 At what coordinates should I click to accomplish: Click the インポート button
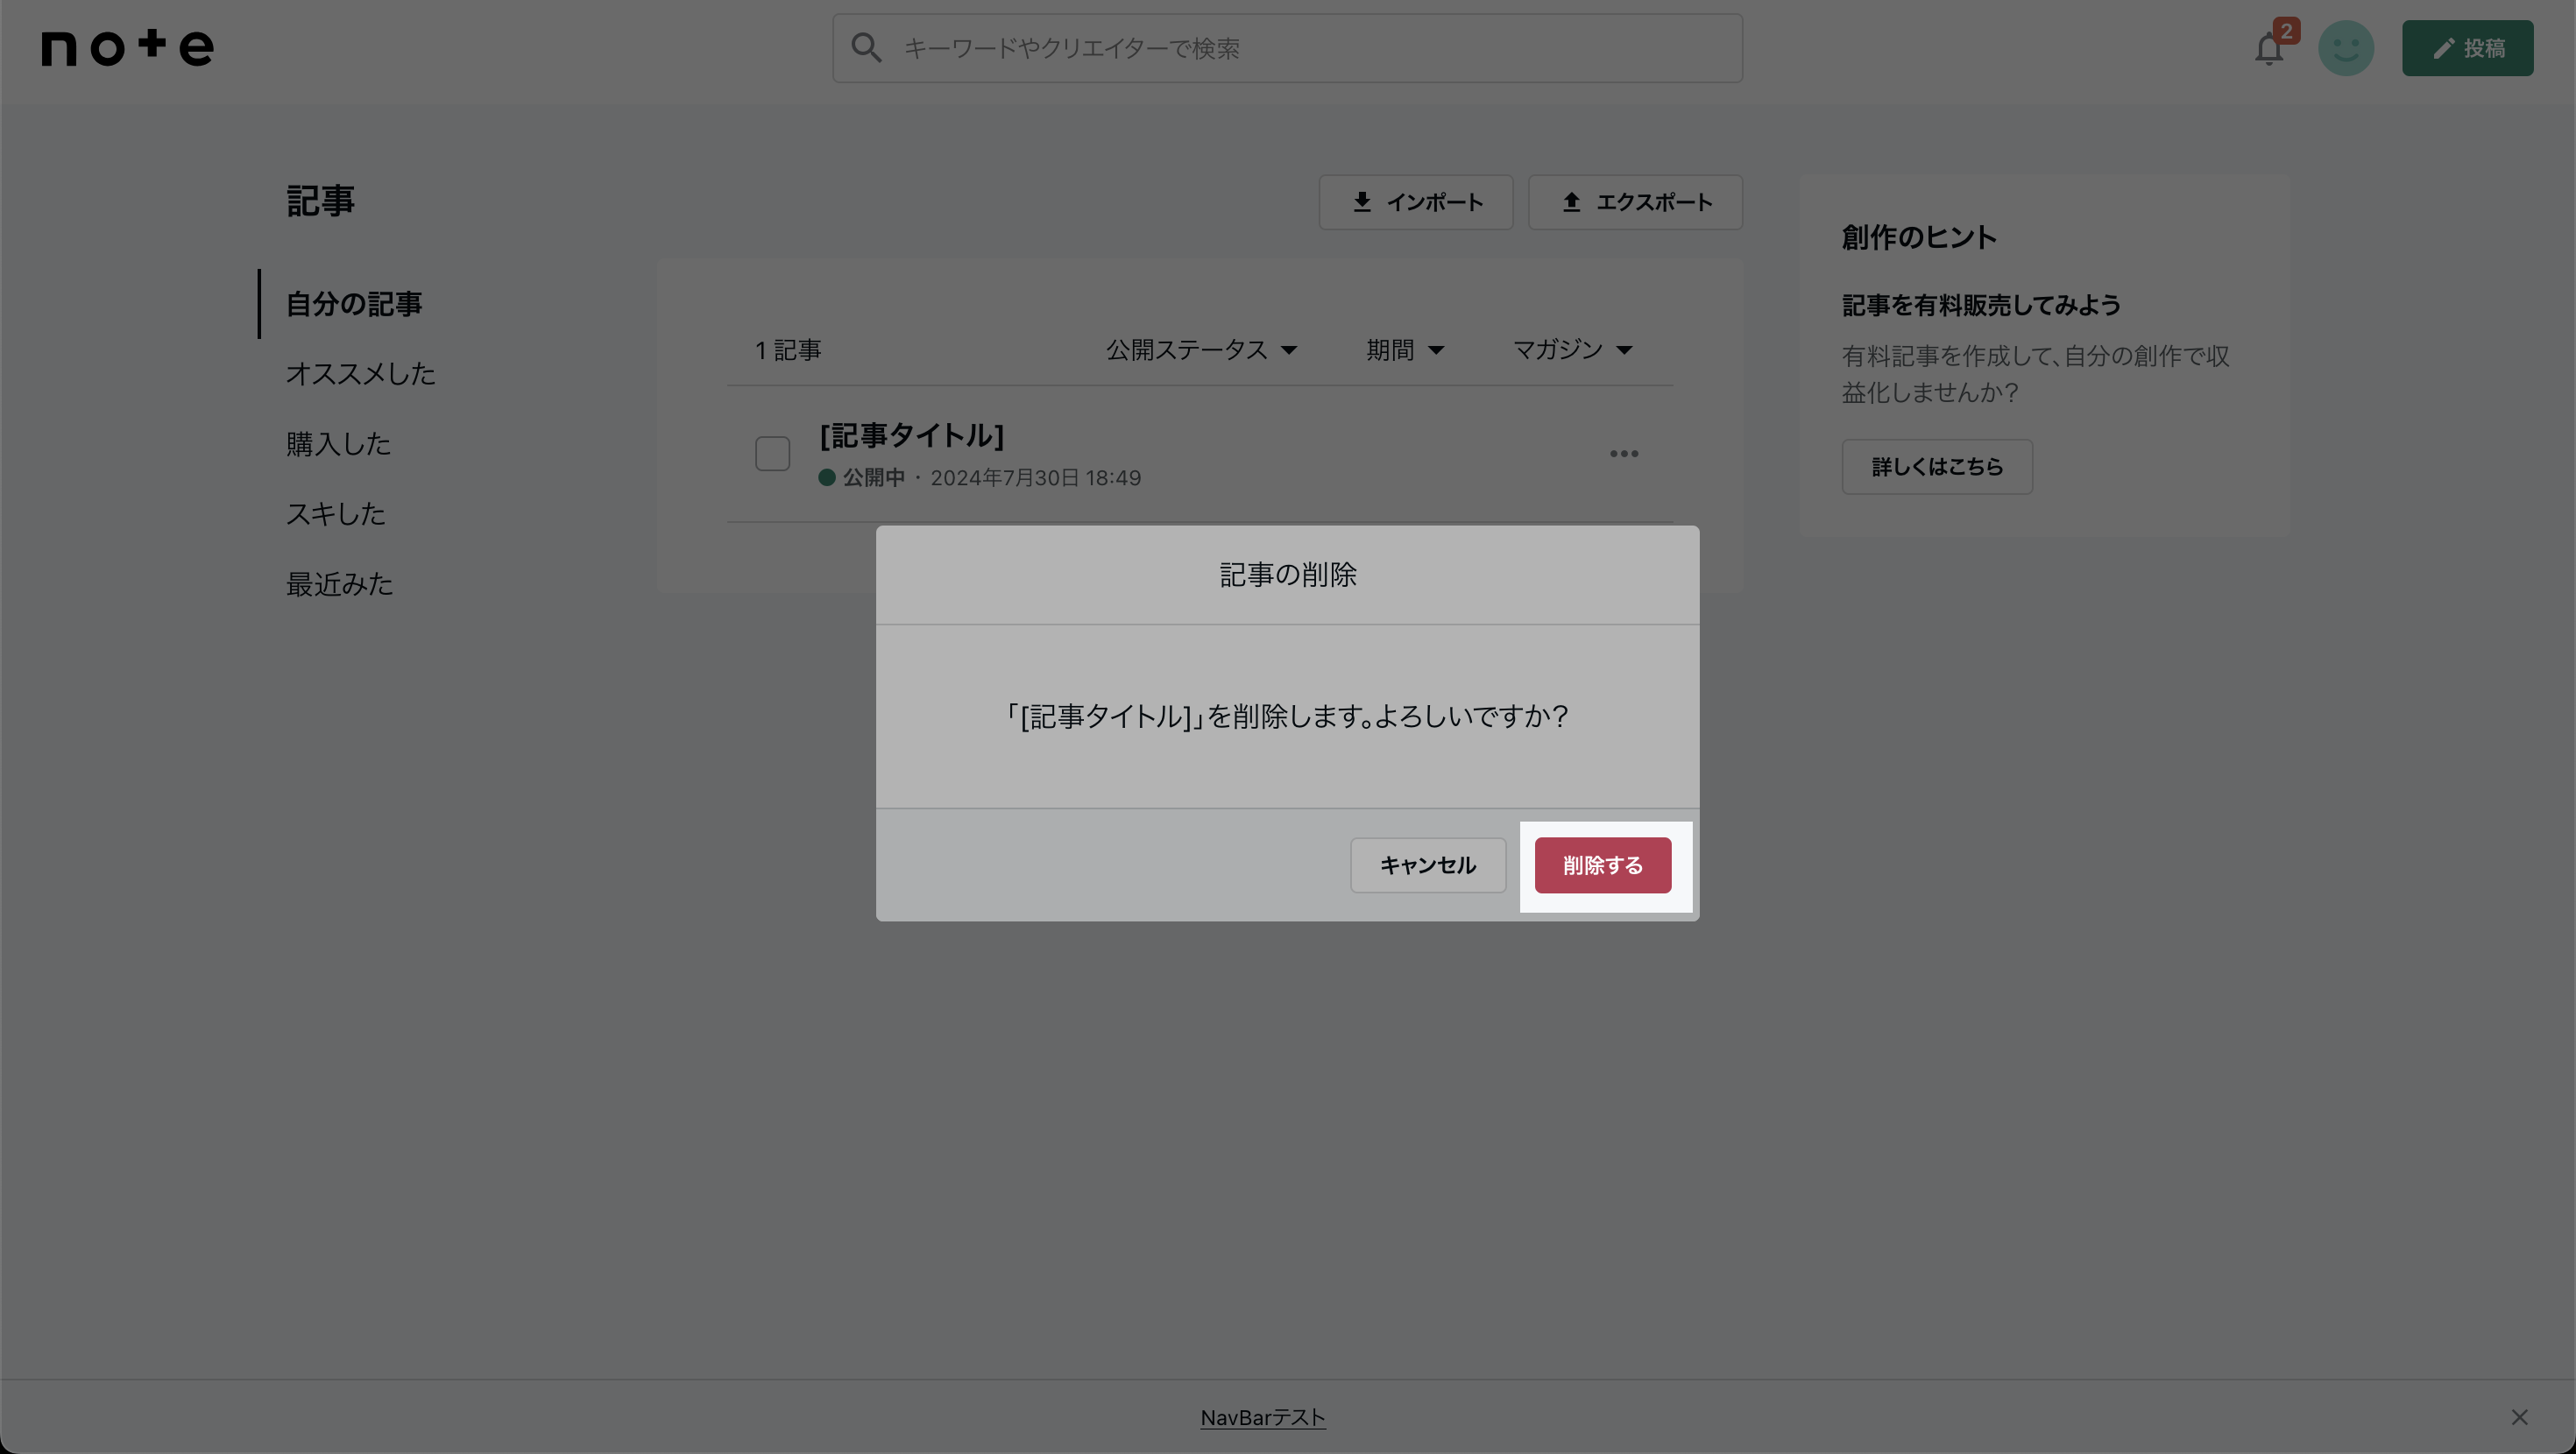point(1415,202)
